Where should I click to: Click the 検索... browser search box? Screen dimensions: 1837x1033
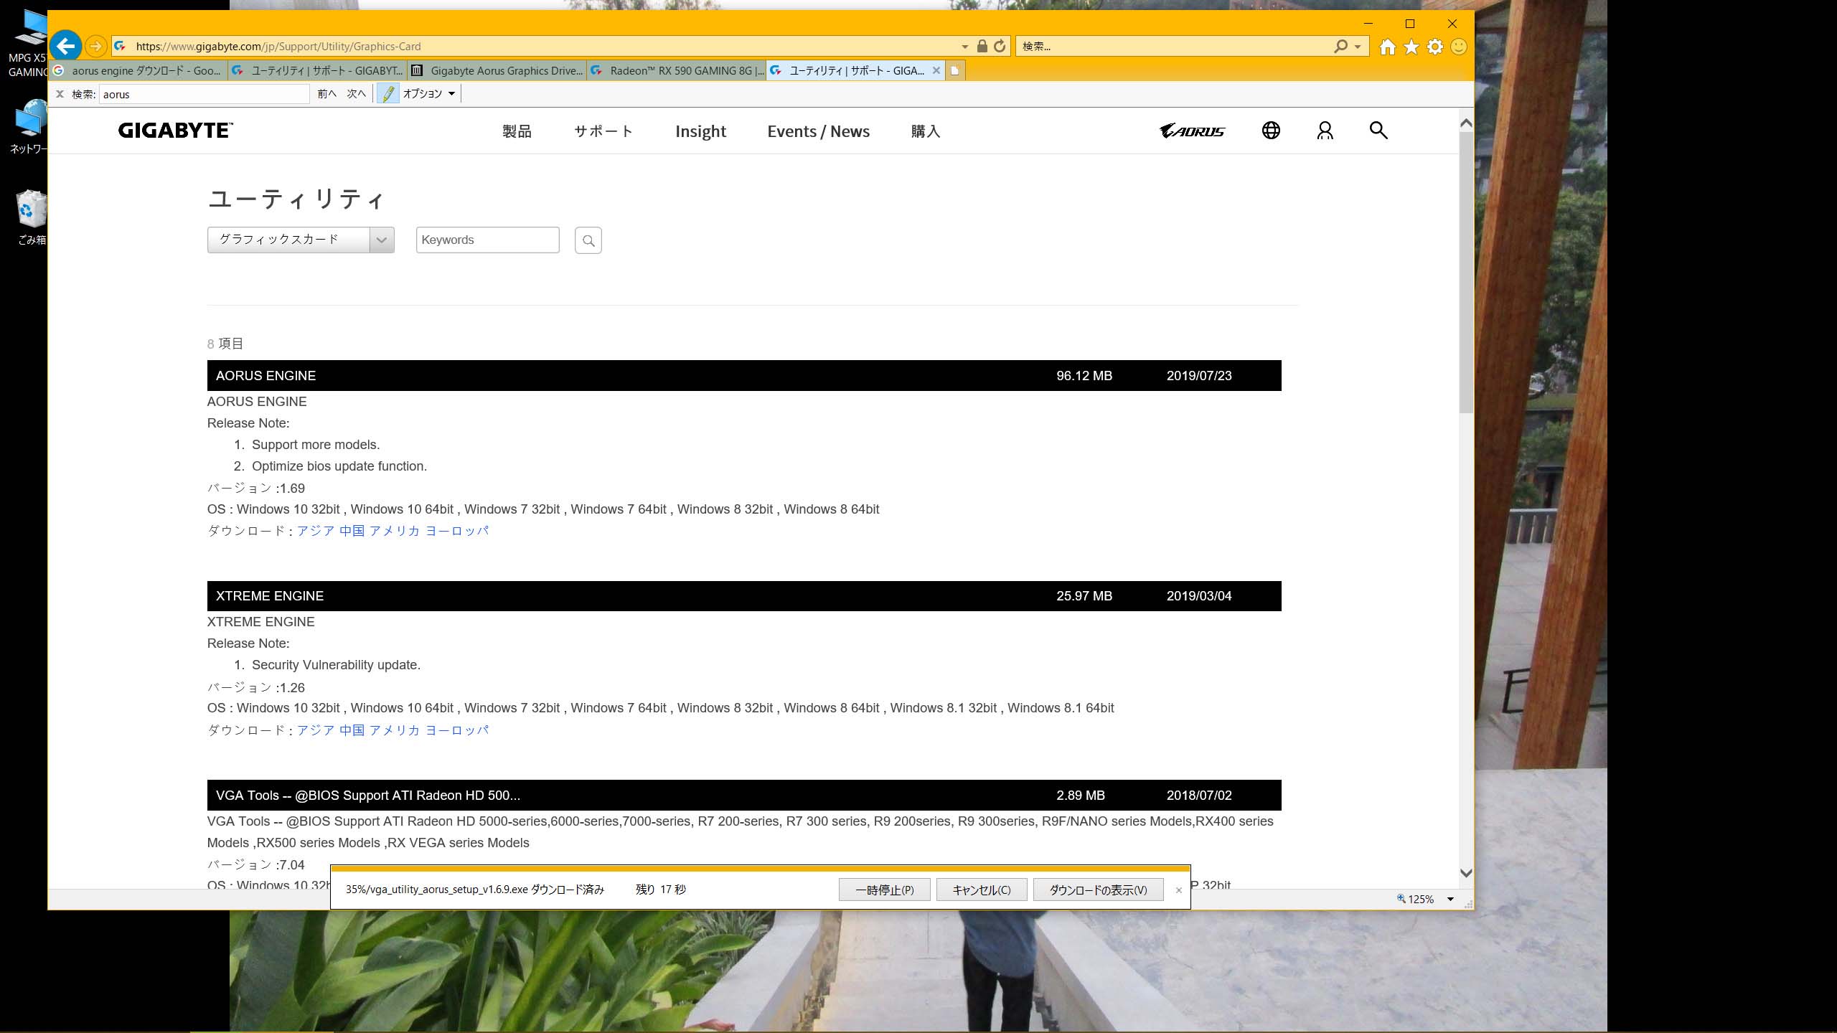tap(1174, 47)
